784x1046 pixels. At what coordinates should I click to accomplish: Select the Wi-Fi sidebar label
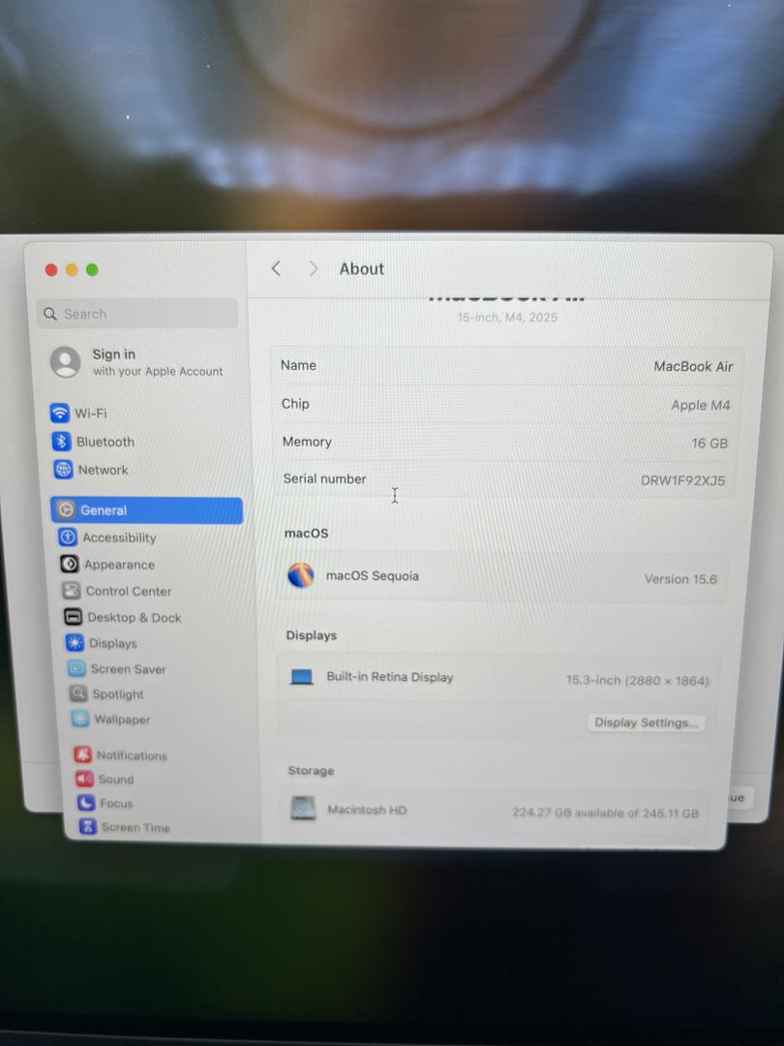point(91,414)
